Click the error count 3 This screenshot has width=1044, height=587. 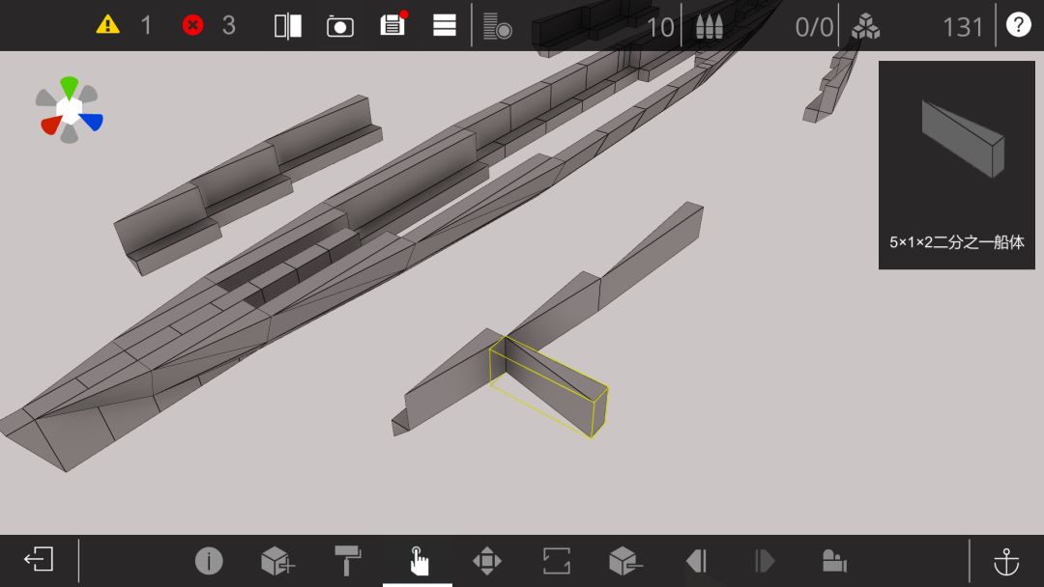(228, 26)
